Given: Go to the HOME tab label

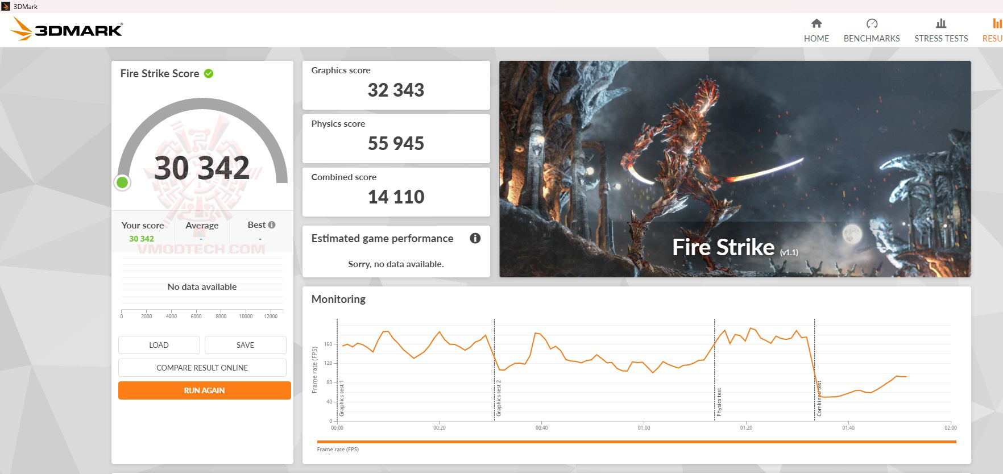Looking at the screenshot, I should point(817,39).
